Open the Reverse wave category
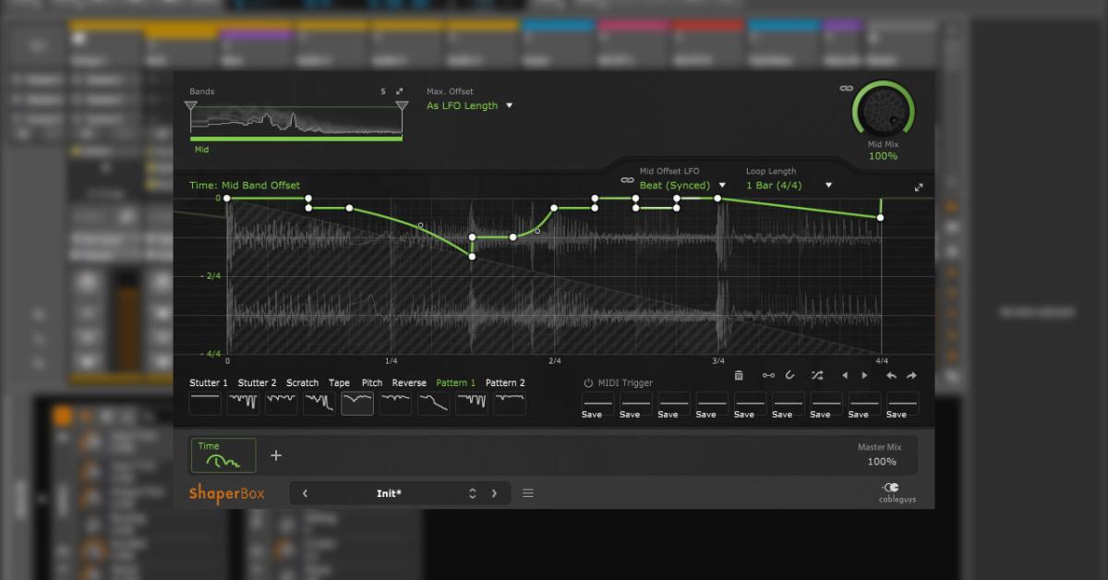The width and height of the screenshot is (1108, 580). (x=409, y=382)
